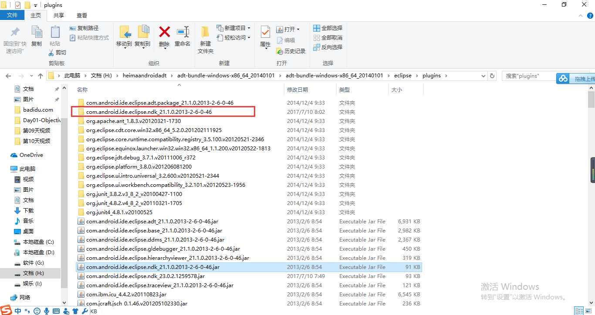Viewport: 595px width, 315px height.
Task: Click 全部选择 (Select all)
Action: pos(328,28)
